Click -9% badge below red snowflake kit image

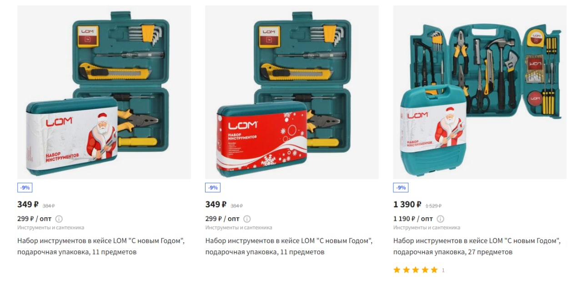213,188
